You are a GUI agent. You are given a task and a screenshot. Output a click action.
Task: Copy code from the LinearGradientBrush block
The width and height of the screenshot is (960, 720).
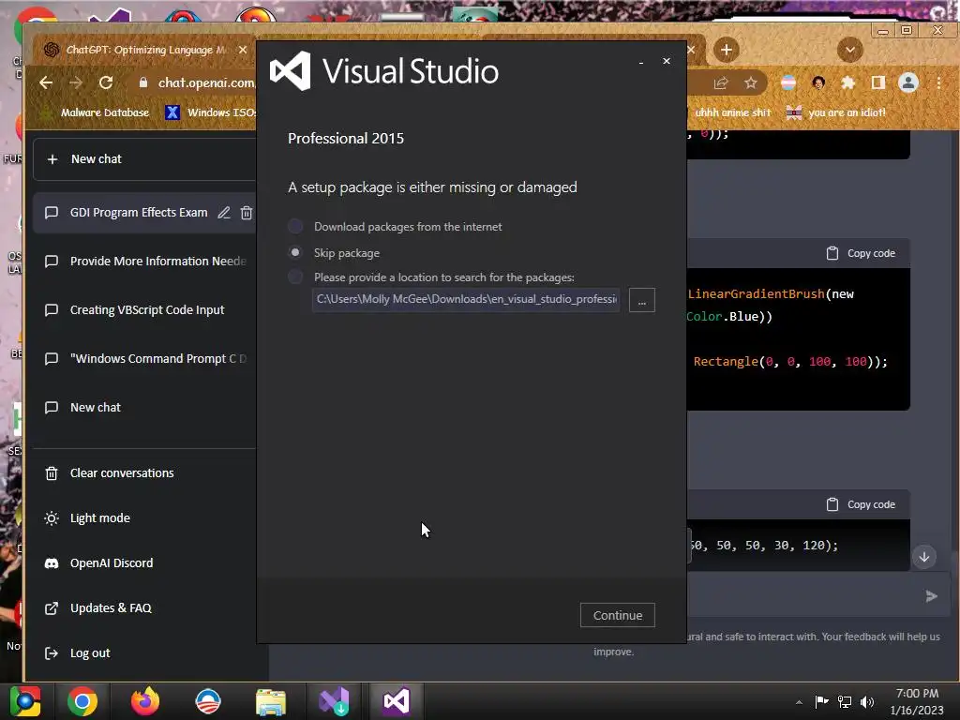tap(862, 253)
